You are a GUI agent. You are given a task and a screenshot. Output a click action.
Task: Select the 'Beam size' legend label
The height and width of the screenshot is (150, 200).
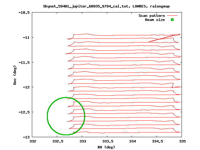click(x=155, y=20)
